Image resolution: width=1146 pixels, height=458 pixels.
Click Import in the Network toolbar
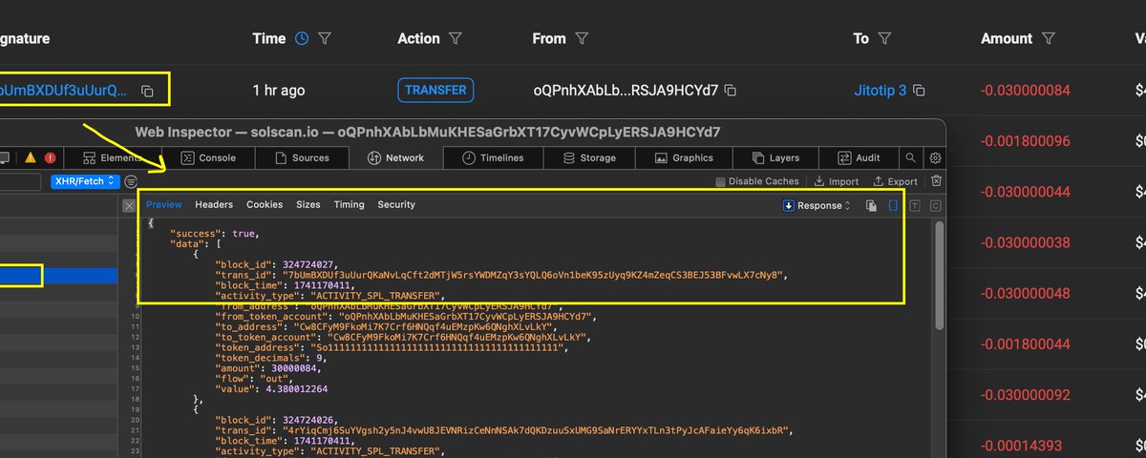(x=837, y=181)
